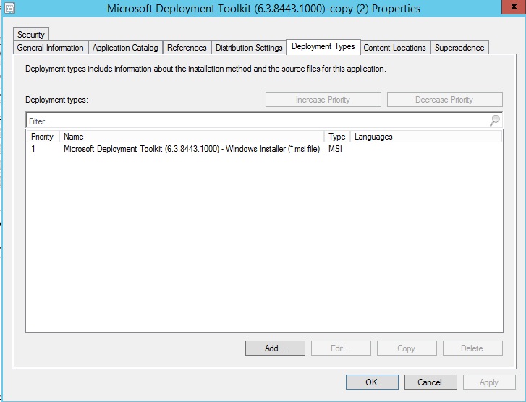Confirm the dialog with OK

pos(371,382)
